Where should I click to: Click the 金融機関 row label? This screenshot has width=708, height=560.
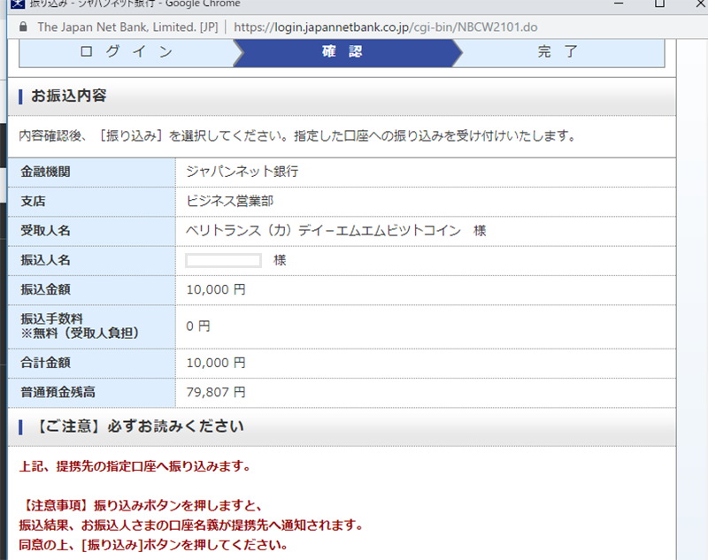pyautogui.click(x=46, y=172)
